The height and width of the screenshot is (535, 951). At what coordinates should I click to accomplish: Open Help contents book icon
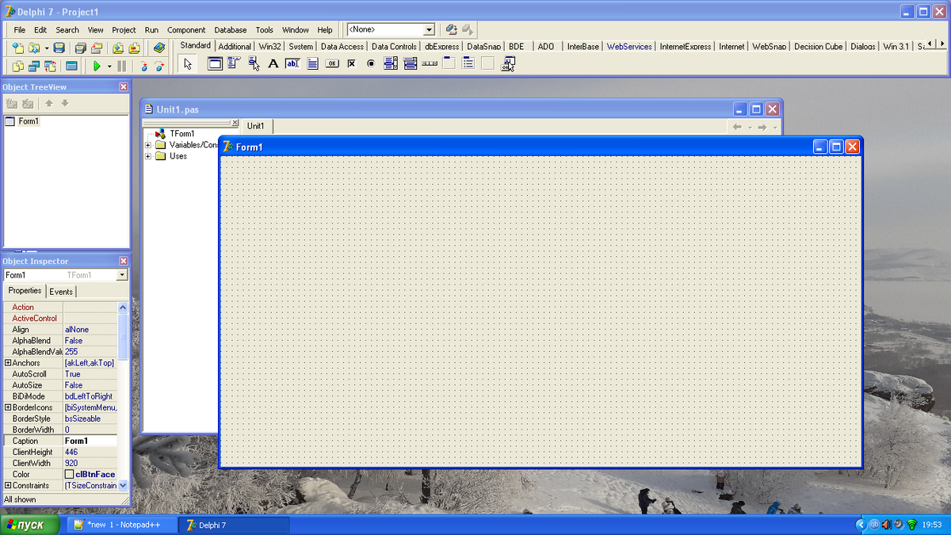coord(159,48)
